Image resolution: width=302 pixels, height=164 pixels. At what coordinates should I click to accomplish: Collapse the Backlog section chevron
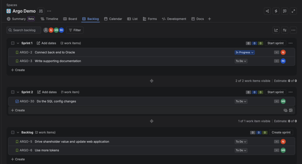(18, 132)
